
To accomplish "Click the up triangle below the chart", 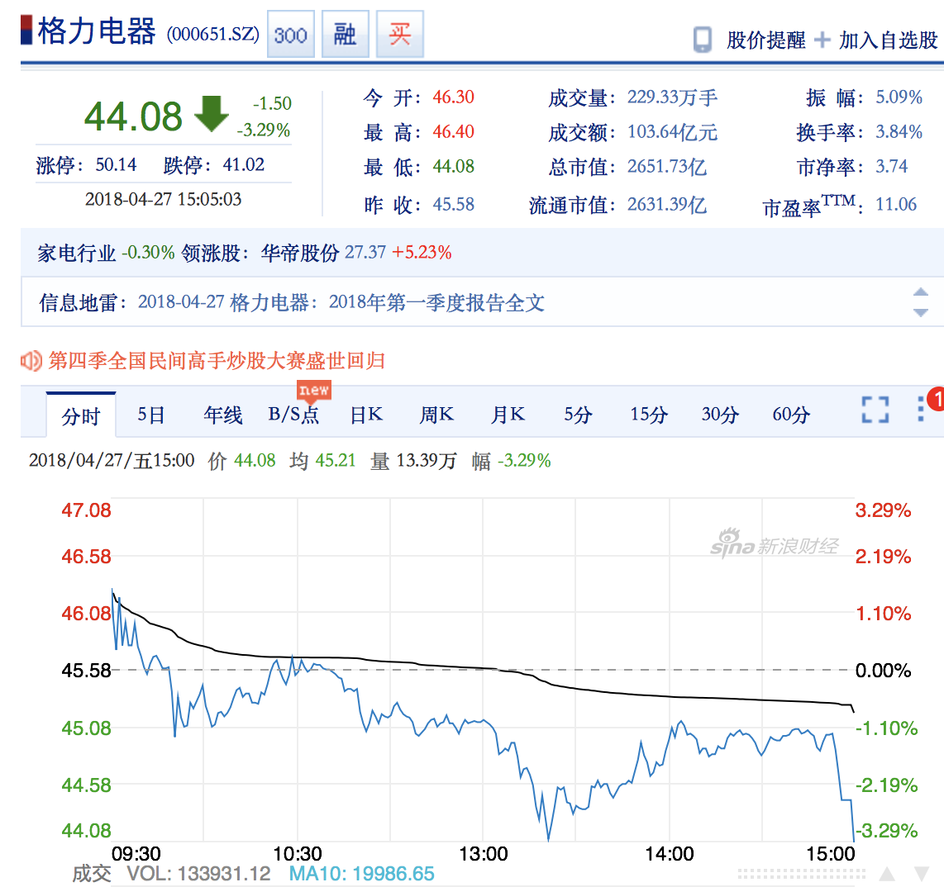I will coord(887,874).
